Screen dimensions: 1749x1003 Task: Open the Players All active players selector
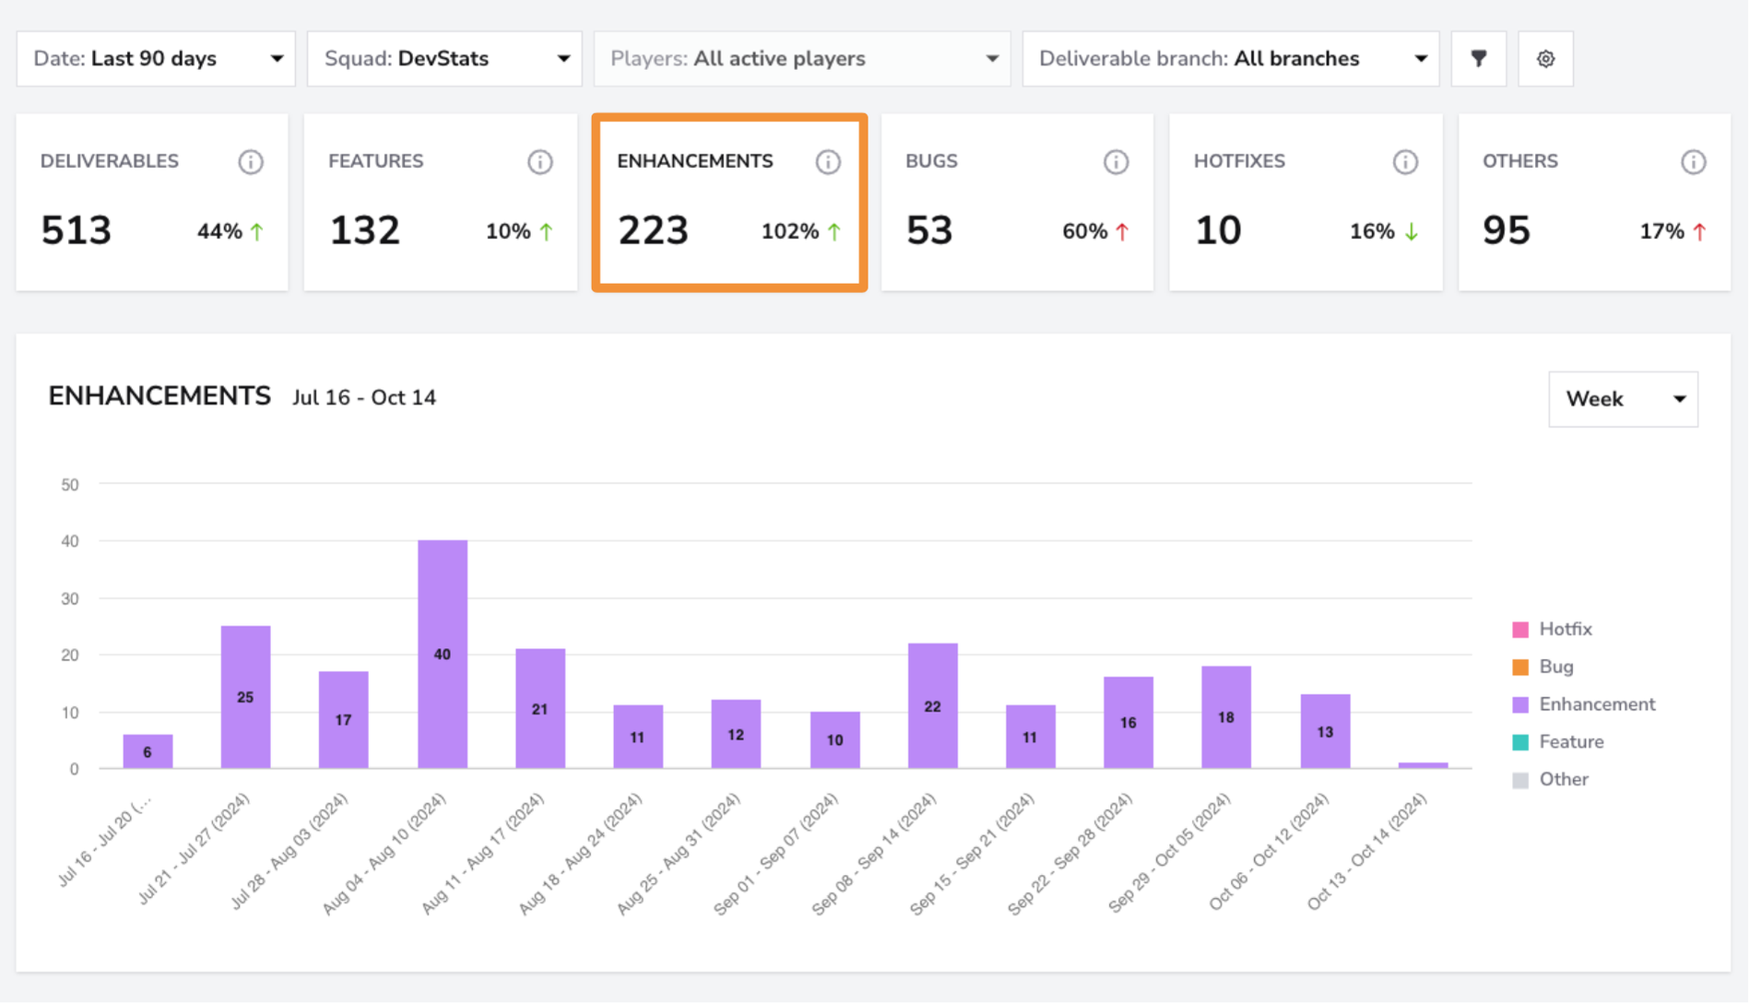802,59
